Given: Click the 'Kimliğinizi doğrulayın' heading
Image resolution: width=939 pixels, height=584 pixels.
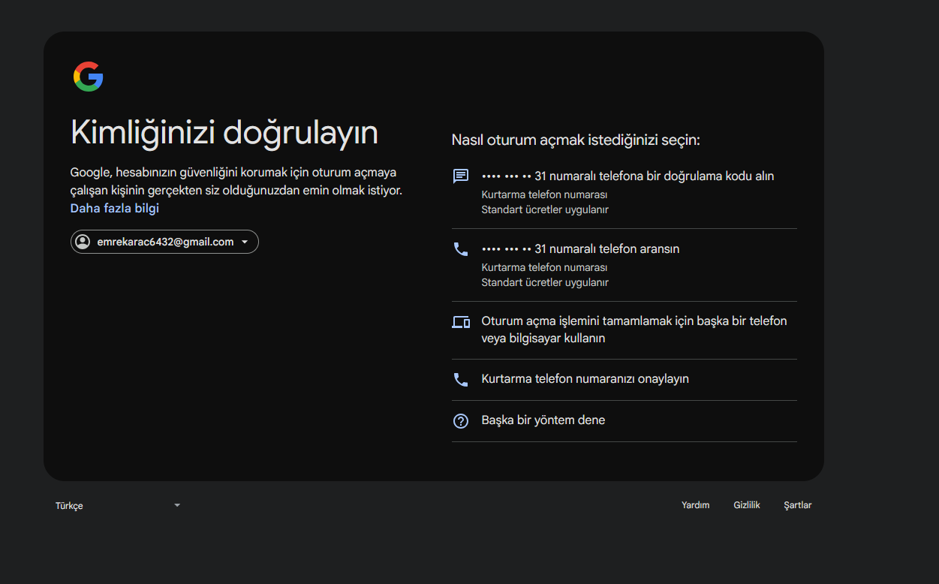Looking at the screenshot, I should [224, 133].
